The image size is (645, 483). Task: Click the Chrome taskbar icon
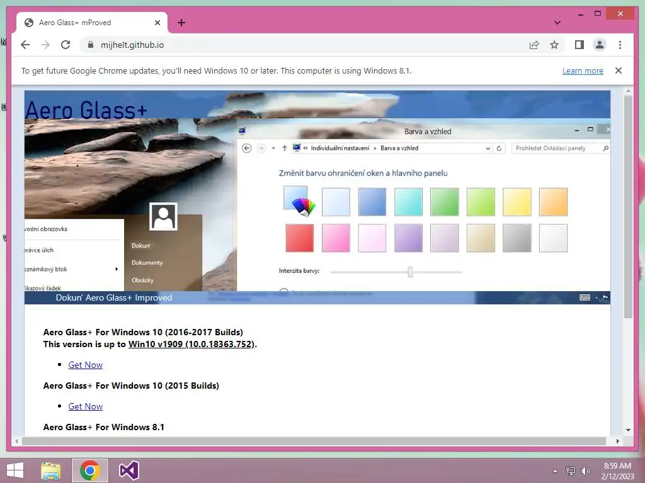pyautogui.click(x=90, y=470)
